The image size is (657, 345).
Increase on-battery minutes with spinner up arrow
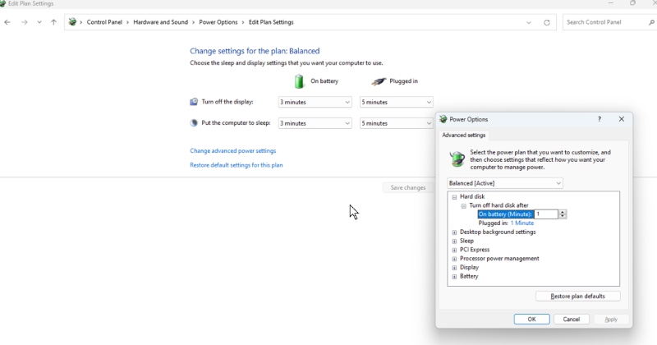tap(563, 212)
